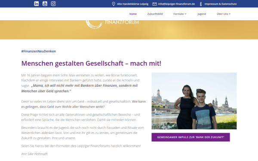Open the Formate menu item
The width and height of the screenshot is (258, 161).
coord(178,14)
